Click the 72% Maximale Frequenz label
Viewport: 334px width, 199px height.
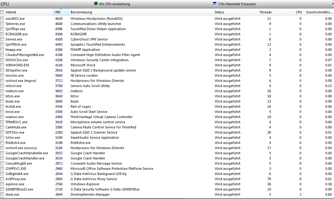(237, 4)
